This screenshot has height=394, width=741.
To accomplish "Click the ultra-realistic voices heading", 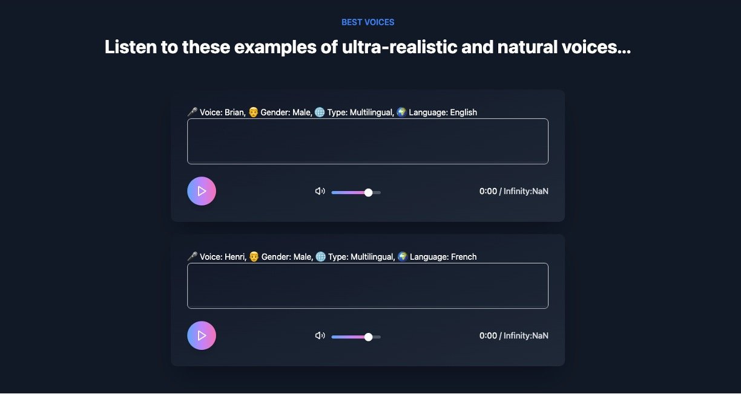I will pos(367,47).
